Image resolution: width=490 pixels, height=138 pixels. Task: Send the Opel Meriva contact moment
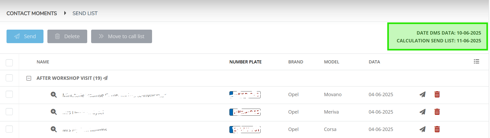pos(423,112)
